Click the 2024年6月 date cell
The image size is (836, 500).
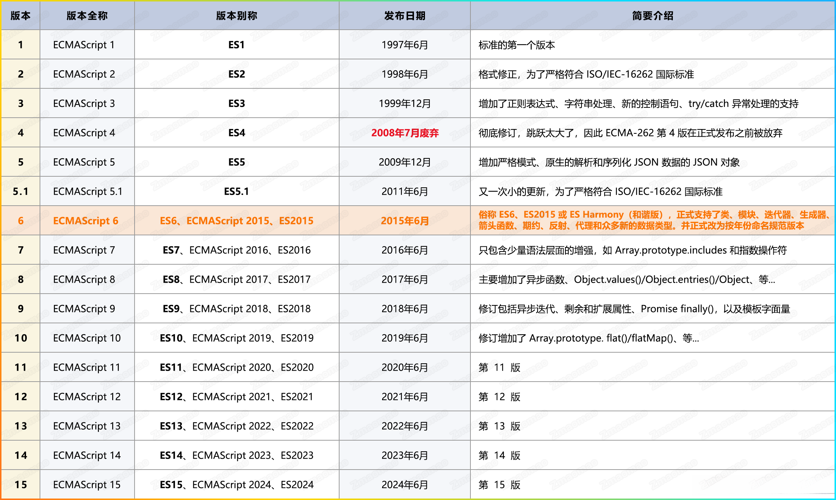[404, 485]
